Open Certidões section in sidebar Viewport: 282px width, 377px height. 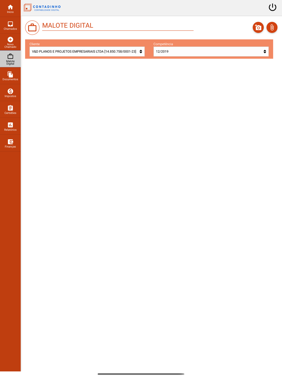point(10,109)
